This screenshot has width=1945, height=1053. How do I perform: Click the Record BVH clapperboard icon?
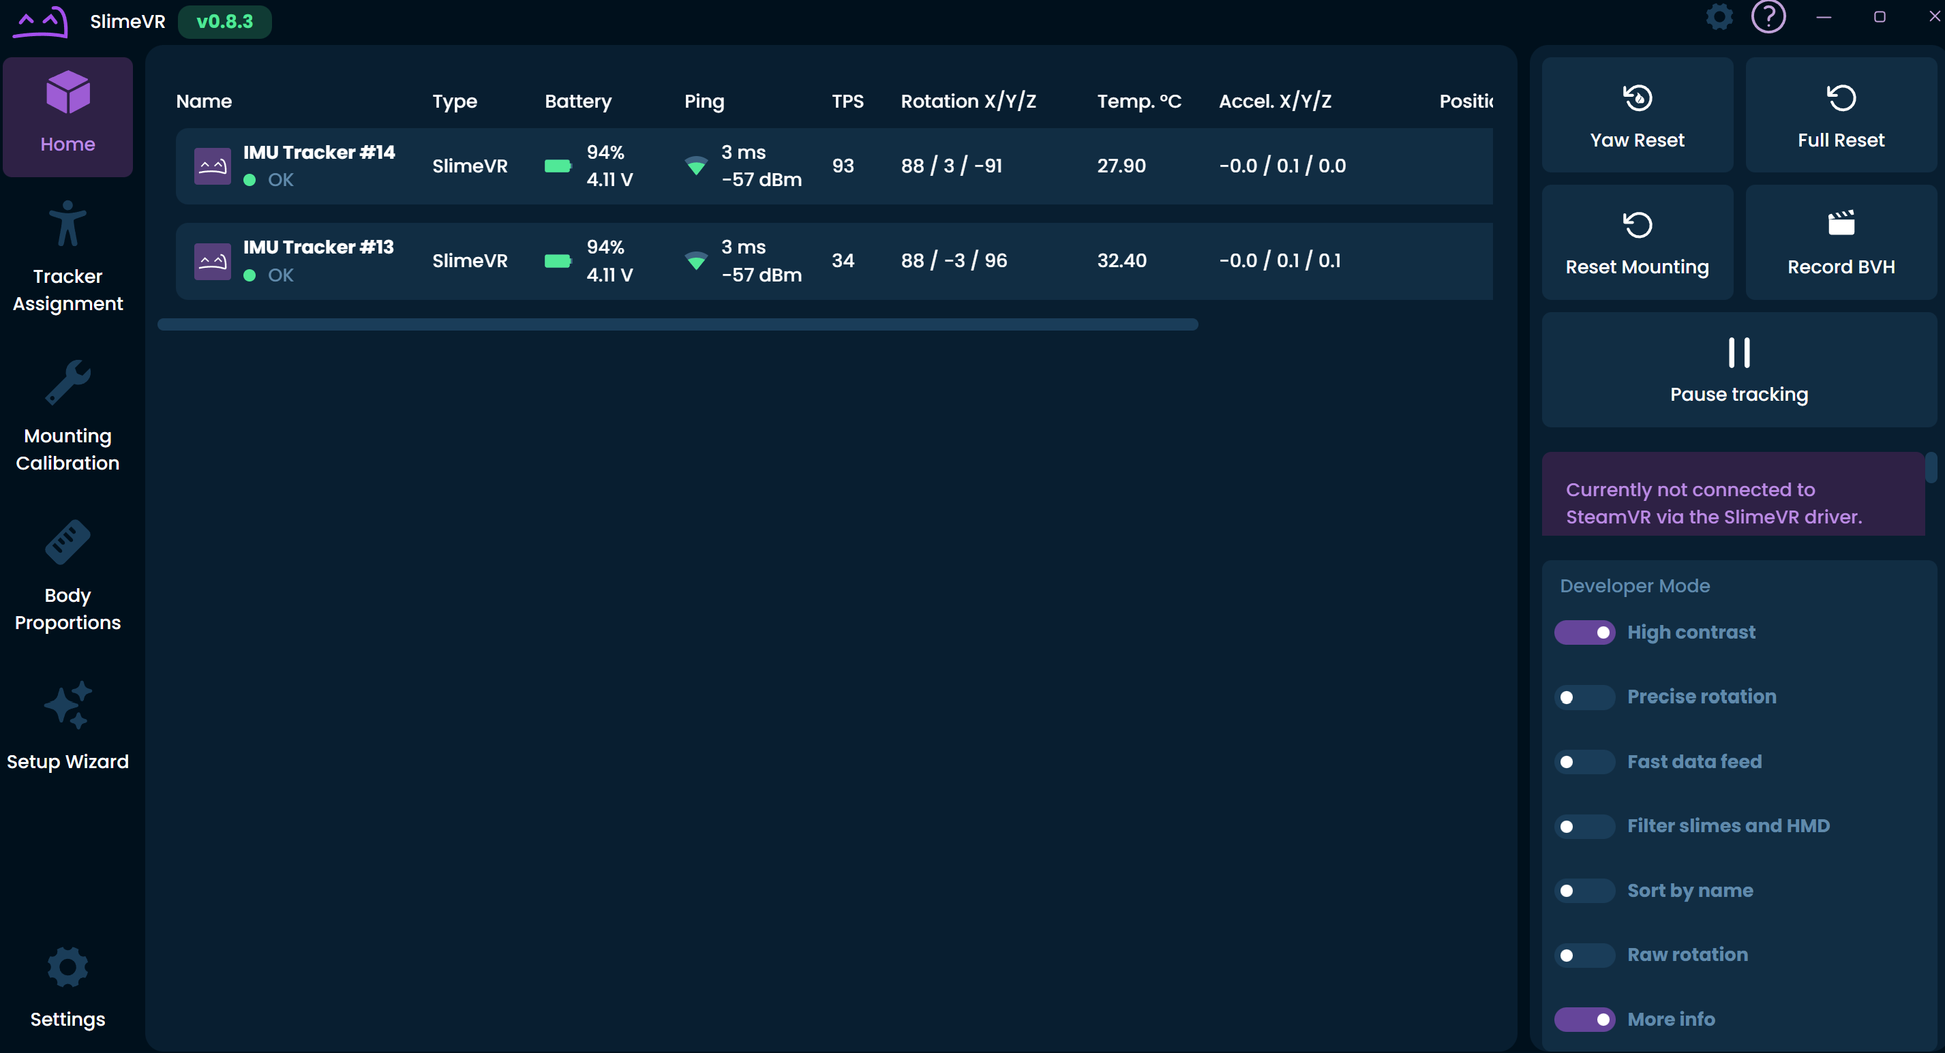1840,224
